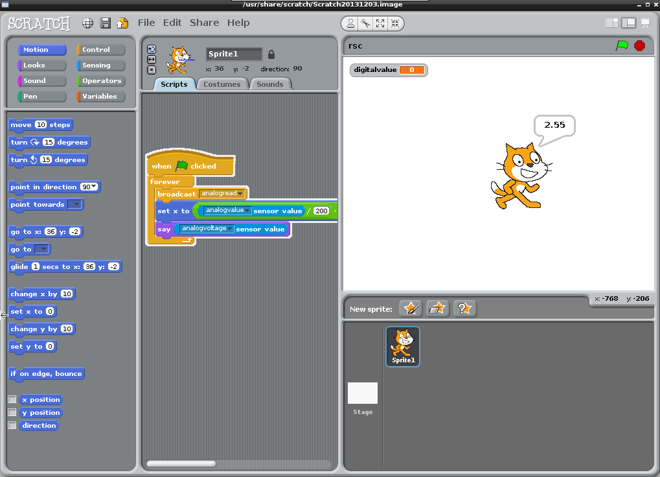Toggle the y position checkbox
The image size is (660, 477).
click(12, 413)
